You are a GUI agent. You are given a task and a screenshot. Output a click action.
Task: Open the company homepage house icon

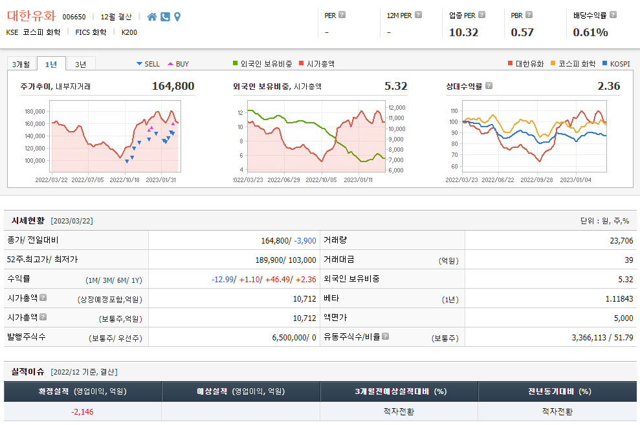point(152,17)
